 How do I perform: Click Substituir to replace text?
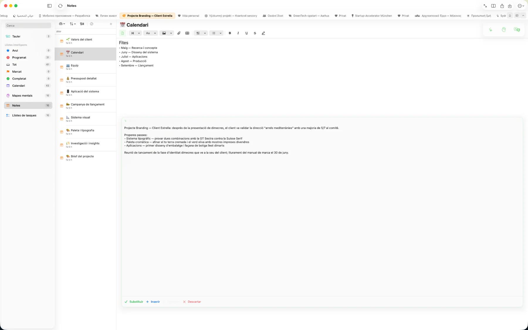(134, 302)
